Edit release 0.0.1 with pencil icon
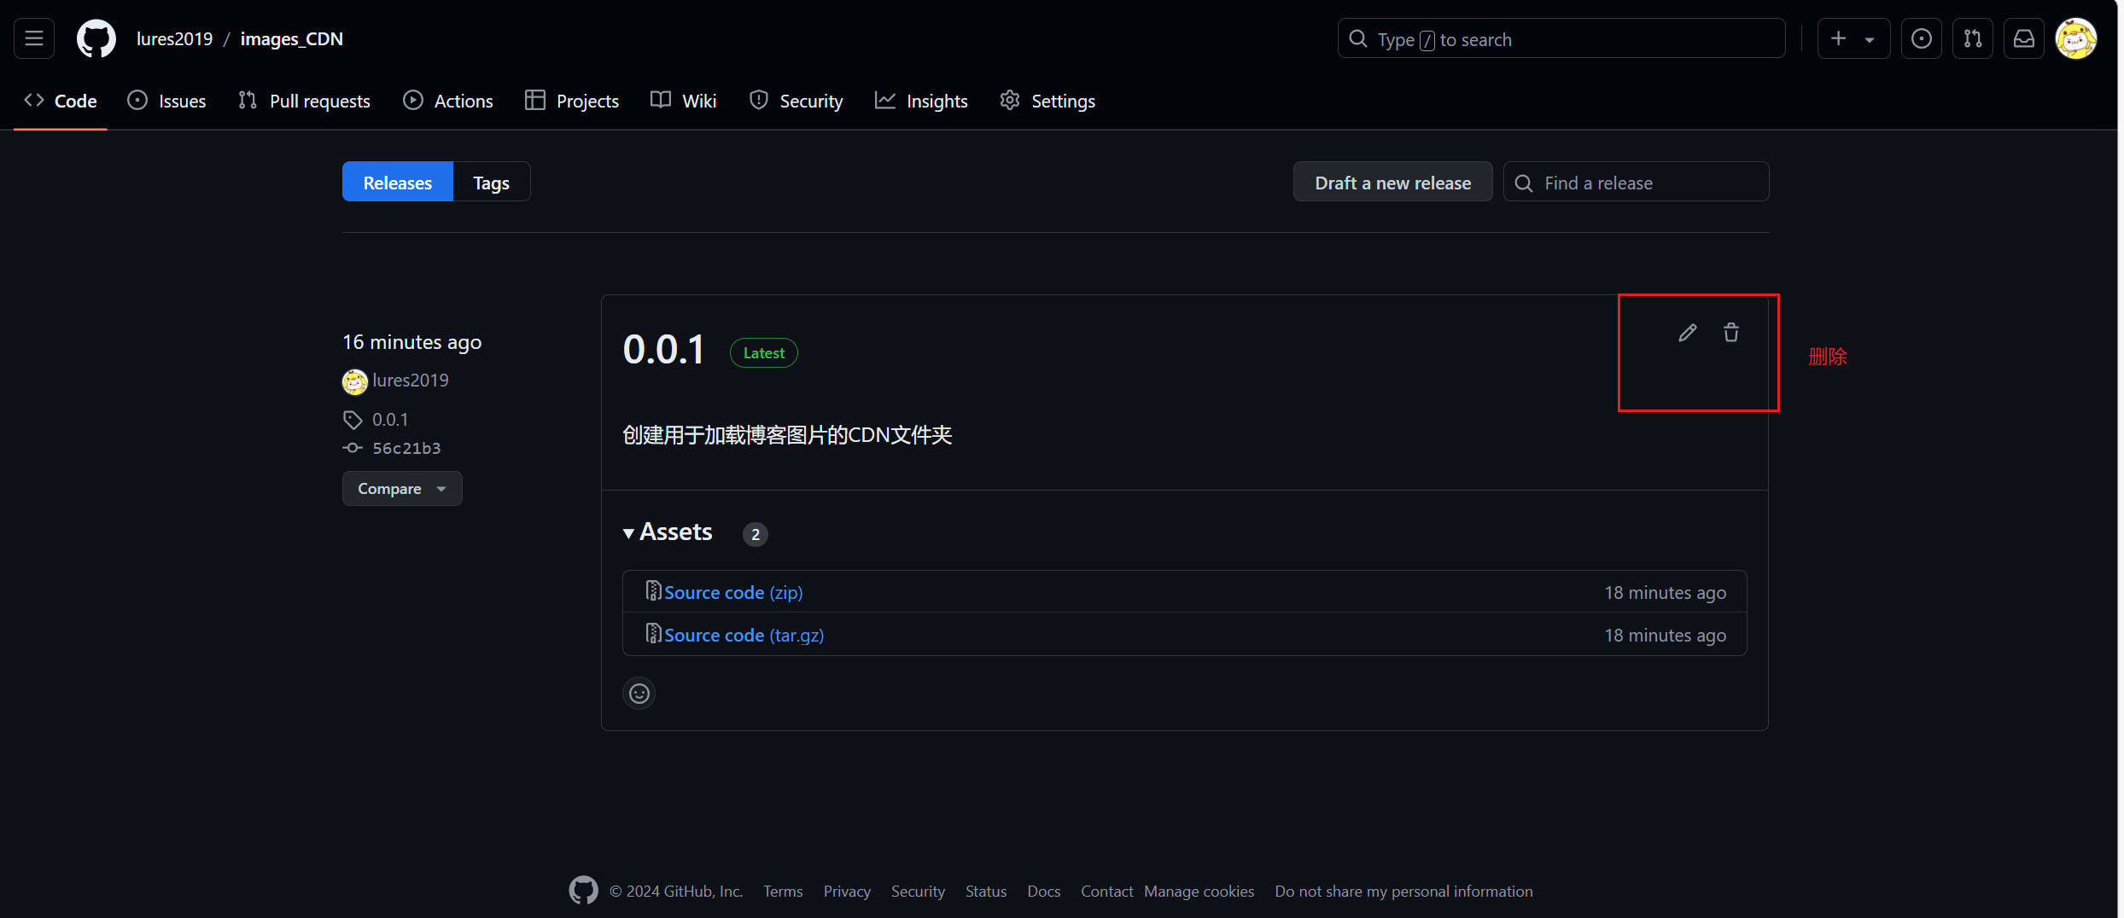 (x=1687, y=333)
